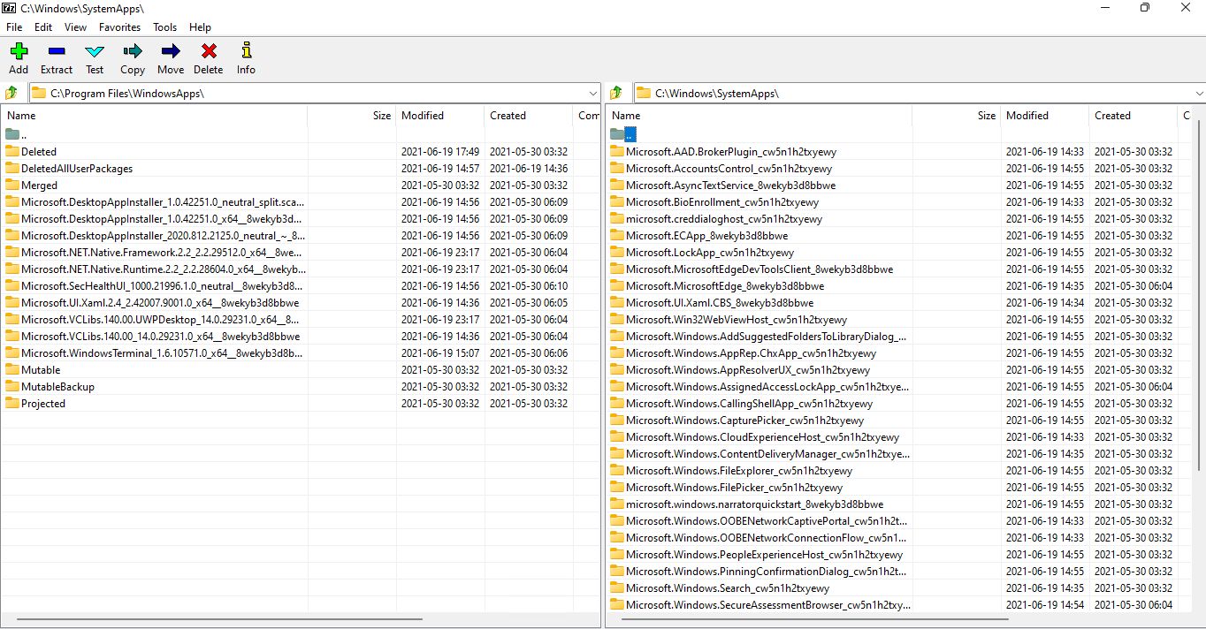Select the Projected folder icon

(x=12, y=403)
